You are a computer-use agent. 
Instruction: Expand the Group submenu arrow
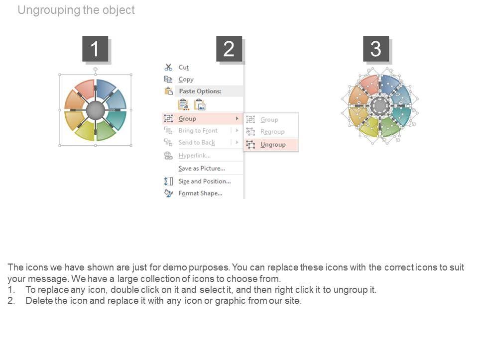click(x=237, y=119)
